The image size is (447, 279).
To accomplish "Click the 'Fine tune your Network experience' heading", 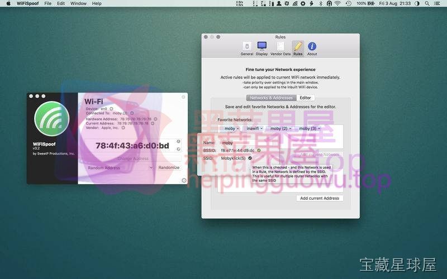I will coord(280,69).
